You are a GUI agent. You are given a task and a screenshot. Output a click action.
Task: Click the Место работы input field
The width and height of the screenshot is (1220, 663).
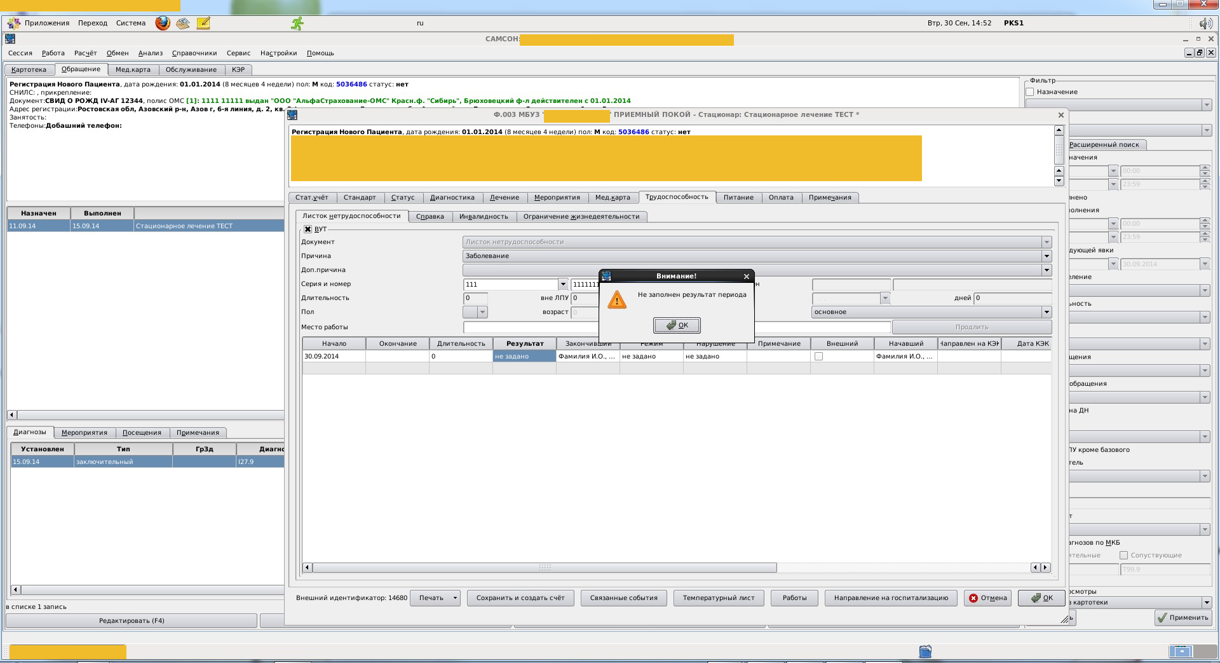[x=531, y=327]
